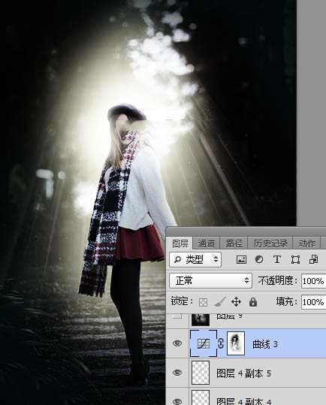The image size is (326, 405).
Task: Filter layers by adjustment layer icon
Action: pyautogui.click(x=259, y=259)
